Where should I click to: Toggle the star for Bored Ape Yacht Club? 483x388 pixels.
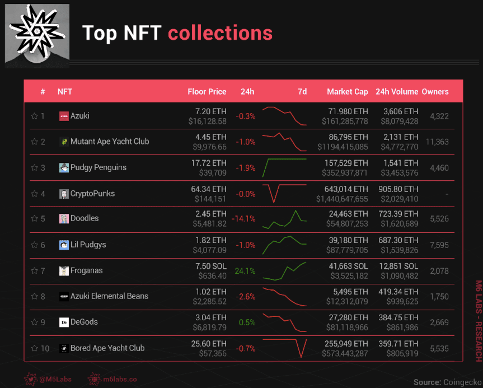(34, 348)
